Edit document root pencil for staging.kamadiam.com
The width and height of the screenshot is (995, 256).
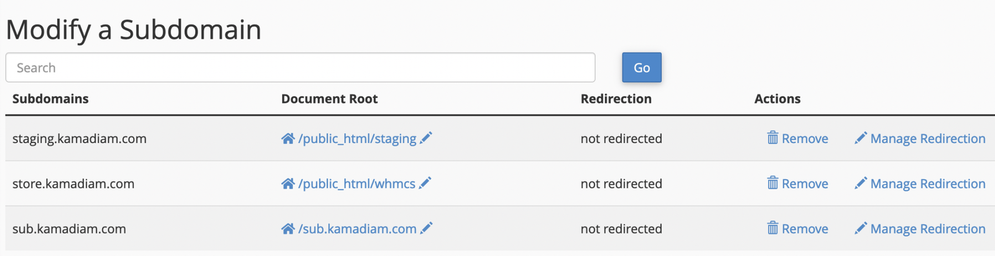pos(426,138)
